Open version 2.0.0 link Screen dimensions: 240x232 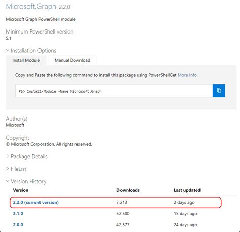click(18, 225)
